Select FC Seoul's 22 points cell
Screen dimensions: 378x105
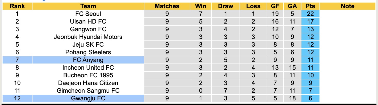tap(310, 14)
